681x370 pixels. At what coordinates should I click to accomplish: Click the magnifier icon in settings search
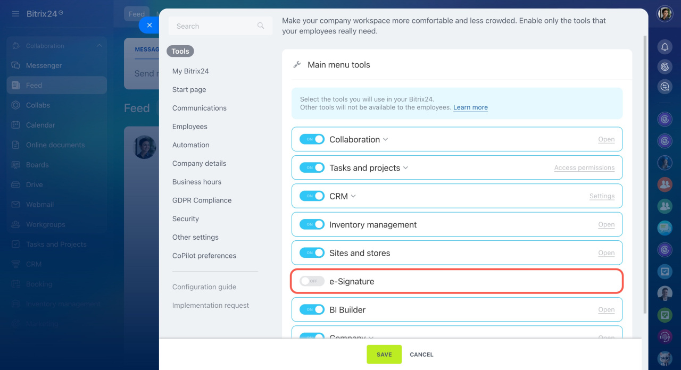tap(261, 26)
